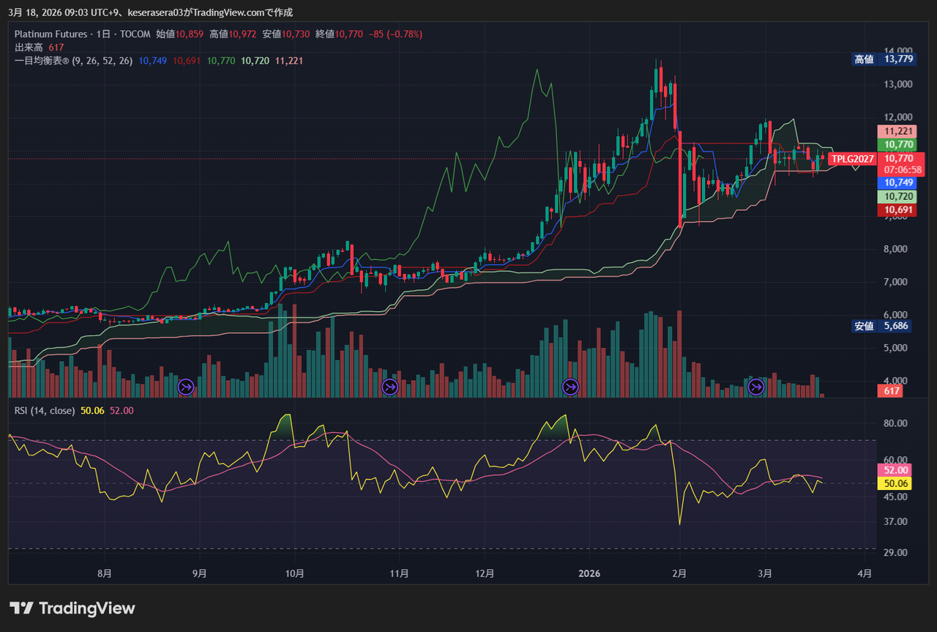Screen dimensions: 937x632
Task: Click the TradingView logo at bottom
Action: pyautogui.click(x=72, y=608)
